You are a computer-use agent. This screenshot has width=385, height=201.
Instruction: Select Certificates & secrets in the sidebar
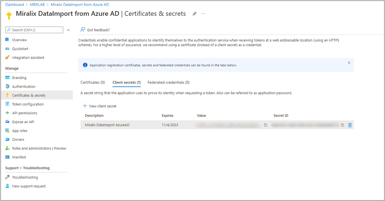37,95
